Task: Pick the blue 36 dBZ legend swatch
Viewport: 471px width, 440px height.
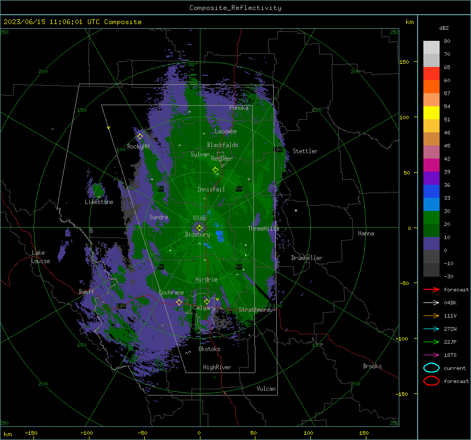Action: pos(431,191)
